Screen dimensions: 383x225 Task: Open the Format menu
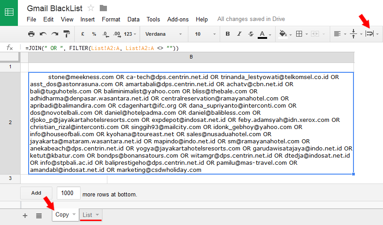point(111,19)
